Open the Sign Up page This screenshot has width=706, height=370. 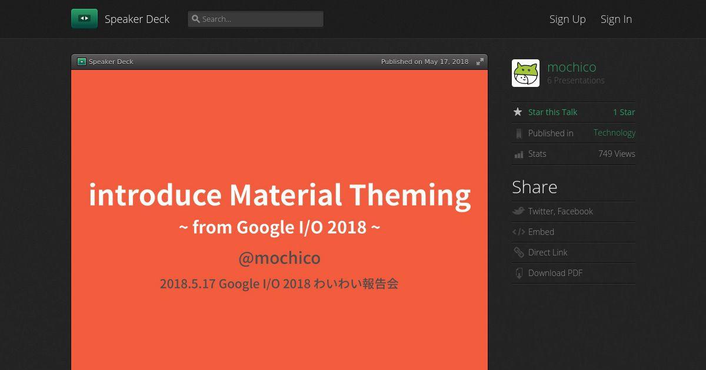tap(568, 19)
